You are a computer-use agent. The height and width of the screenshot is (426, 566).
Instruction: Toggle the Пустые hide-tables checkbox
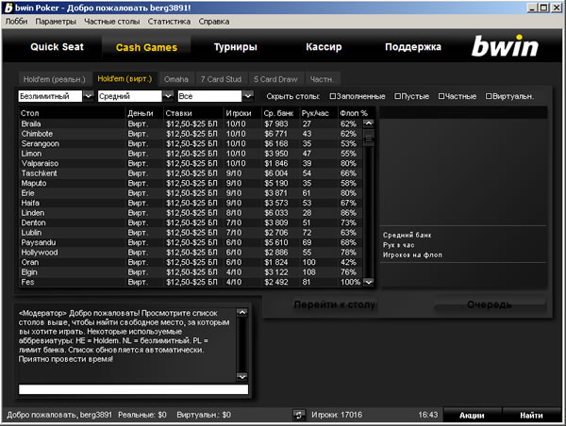[397, 96]
